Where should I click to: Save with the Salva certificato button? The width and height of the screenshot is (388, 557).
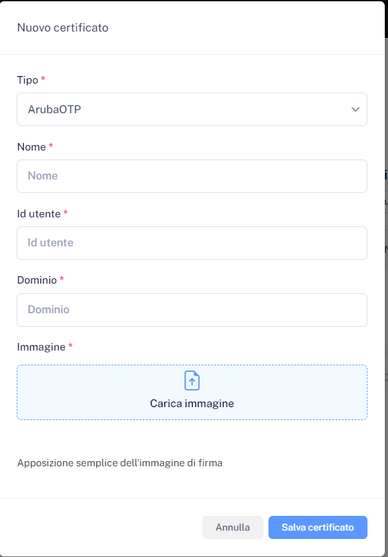coord(317,527)
